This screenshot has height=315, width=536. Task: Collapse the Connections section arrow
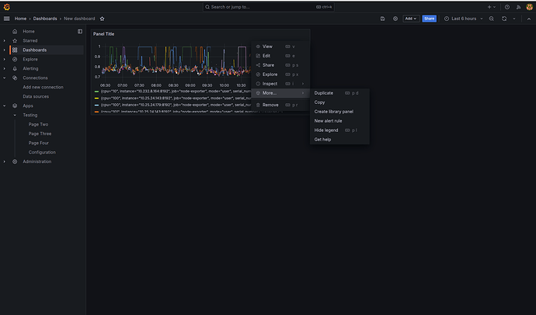[5, 78]
